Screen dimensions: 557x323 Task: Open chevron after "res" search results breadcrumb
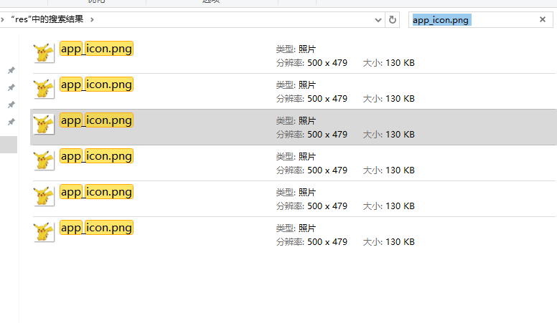(x=92, y=19)
